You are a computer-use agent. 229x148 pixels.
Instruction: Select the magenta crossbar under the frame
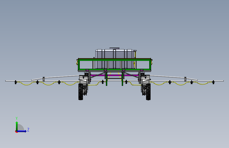[115, 75]
